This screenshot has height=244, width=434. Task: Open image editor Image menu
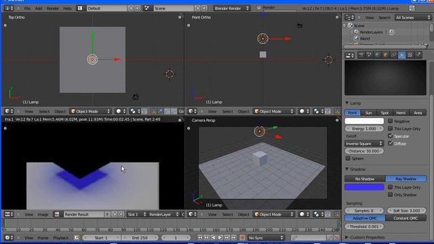click(43, 214)
